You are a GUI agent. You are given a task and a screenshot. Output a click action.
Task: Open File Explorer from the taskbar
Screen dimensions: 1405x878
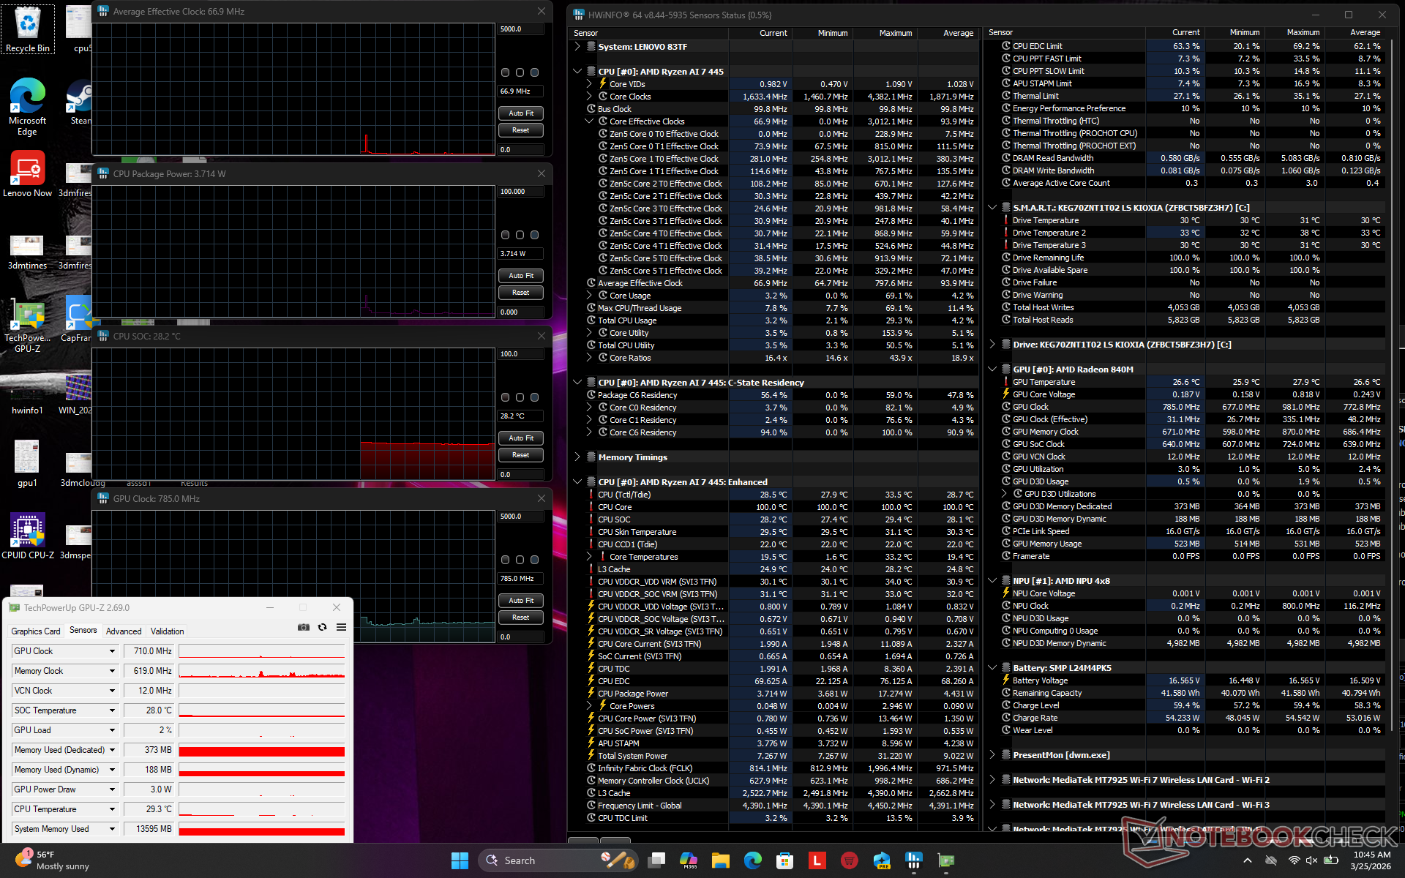click(720, 860)
